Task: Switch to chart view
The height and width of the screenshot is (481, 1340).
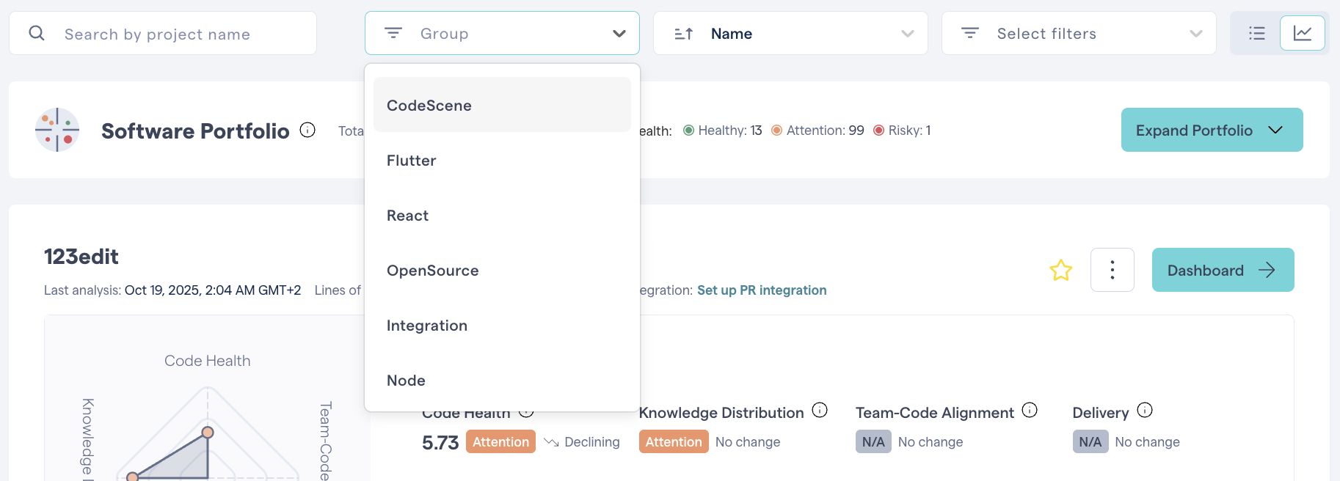Action: [x=1303, y=33]
